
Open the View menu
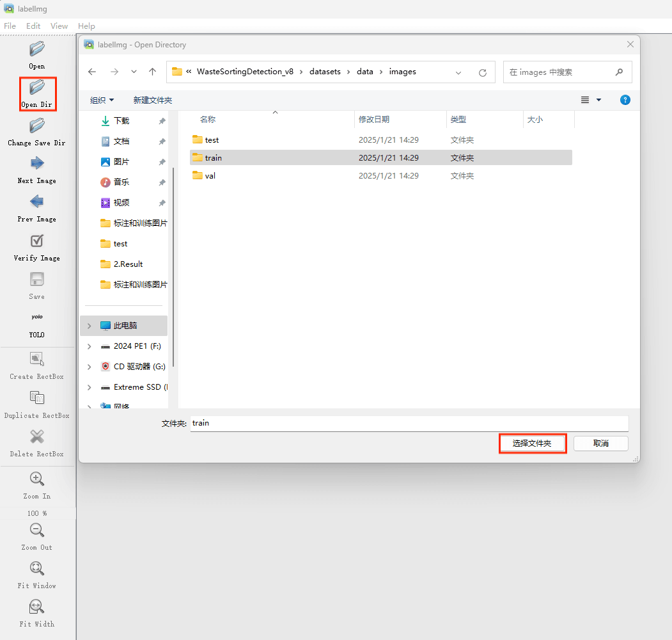click(59, 26)
